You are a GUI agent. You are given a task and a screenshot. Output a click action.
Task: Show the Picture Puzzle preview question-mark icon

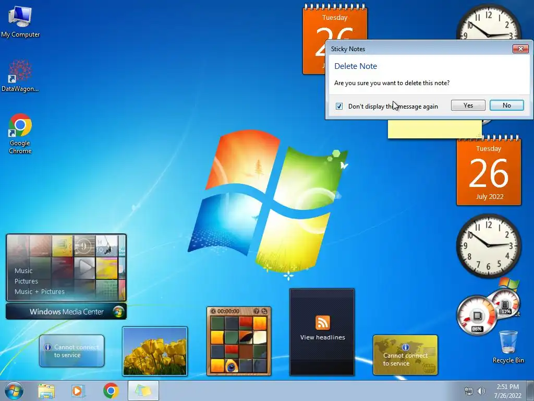pyautogui.click(x=257, y=311)
